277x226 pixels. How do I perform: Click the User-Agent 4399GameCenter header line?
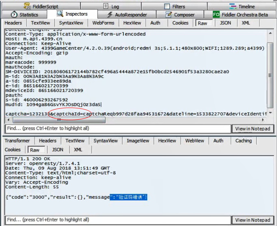tap(135, 48)
